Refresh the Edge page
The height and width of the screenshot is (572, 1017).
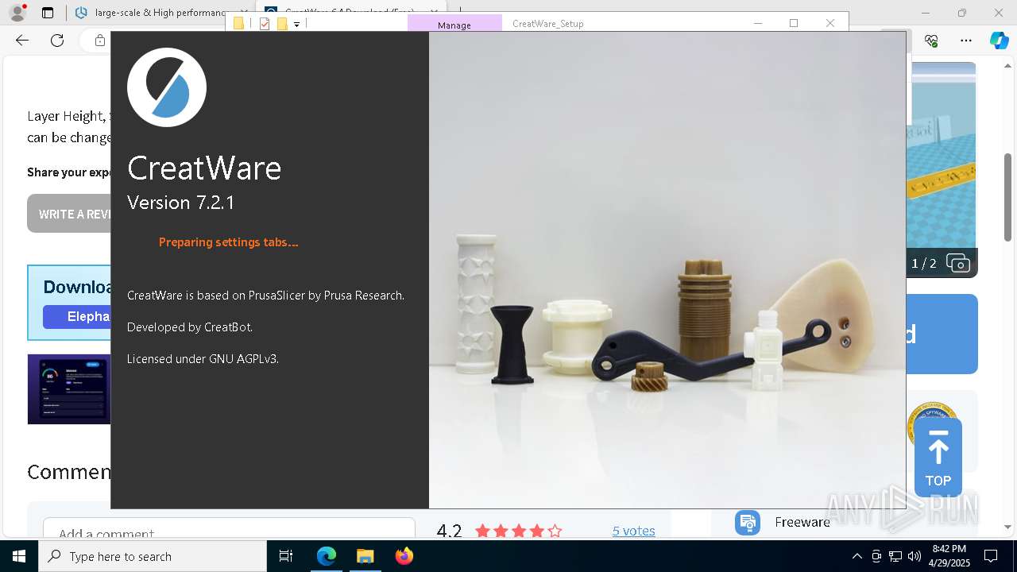(57, 41)
